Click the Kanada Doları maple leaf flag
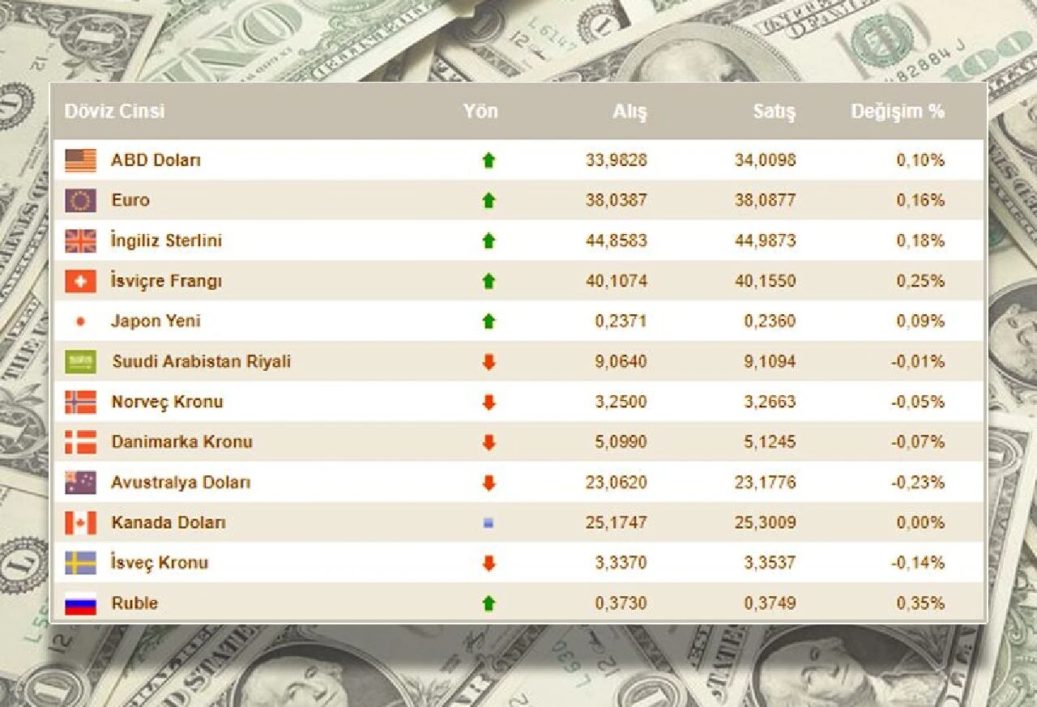The height and width of the screenshot is (707, 1037). pos(80,522)
